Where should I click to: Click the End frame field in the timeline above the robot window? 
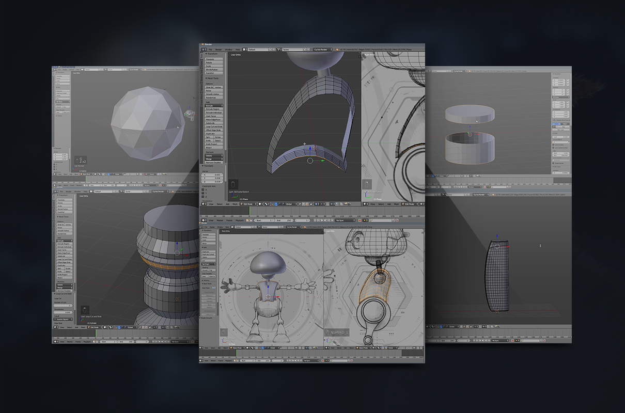(x=283, y=220)
